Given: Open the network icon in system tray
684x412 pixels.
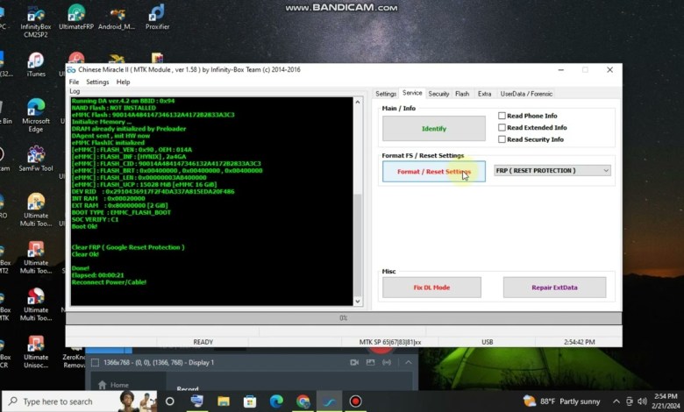Looking at the screenshot, I should click(x=629, y=401).
